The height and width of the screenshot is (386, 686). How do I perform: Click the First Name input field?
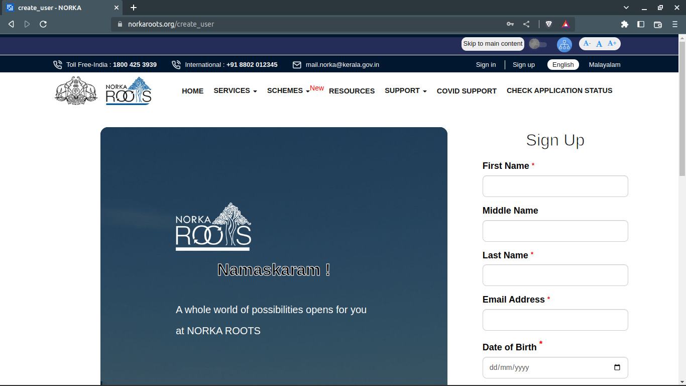click(555, 186)
